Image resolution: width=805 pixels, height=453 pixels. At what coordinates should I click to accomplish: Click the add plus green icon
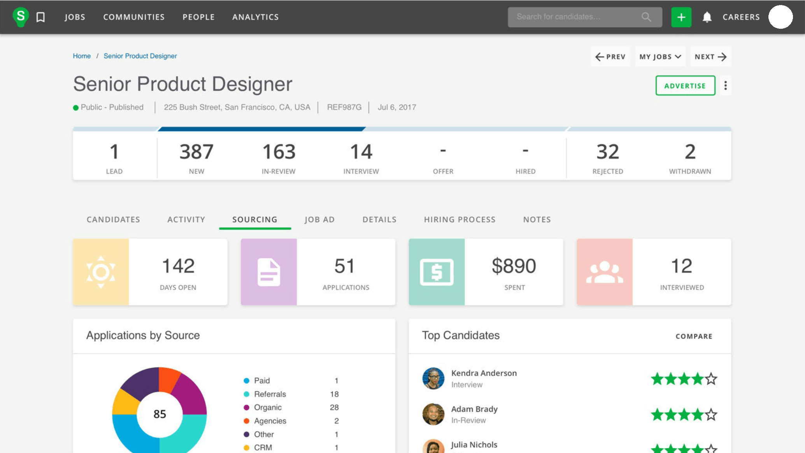click(x=681, y=17)
